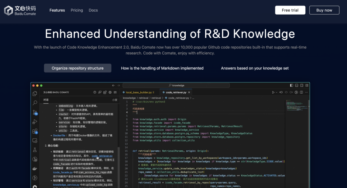Toggle the primary sidebar layout icon
Image resolution: width=347 pixels, height=188 pixels.
pyautogui.click(x=291, y=86)
